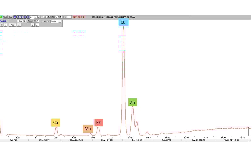This screenshot has width=252, height=142.
Task: Click the sample name text field
Action: point(54,17)
